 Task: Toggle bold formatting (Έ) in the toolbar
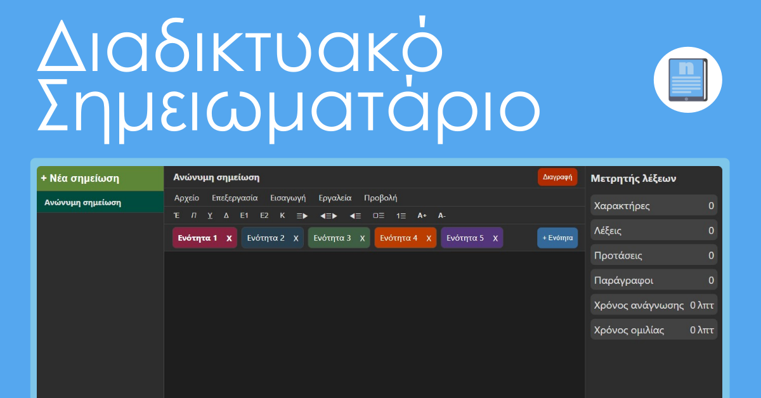click(176, 215)
